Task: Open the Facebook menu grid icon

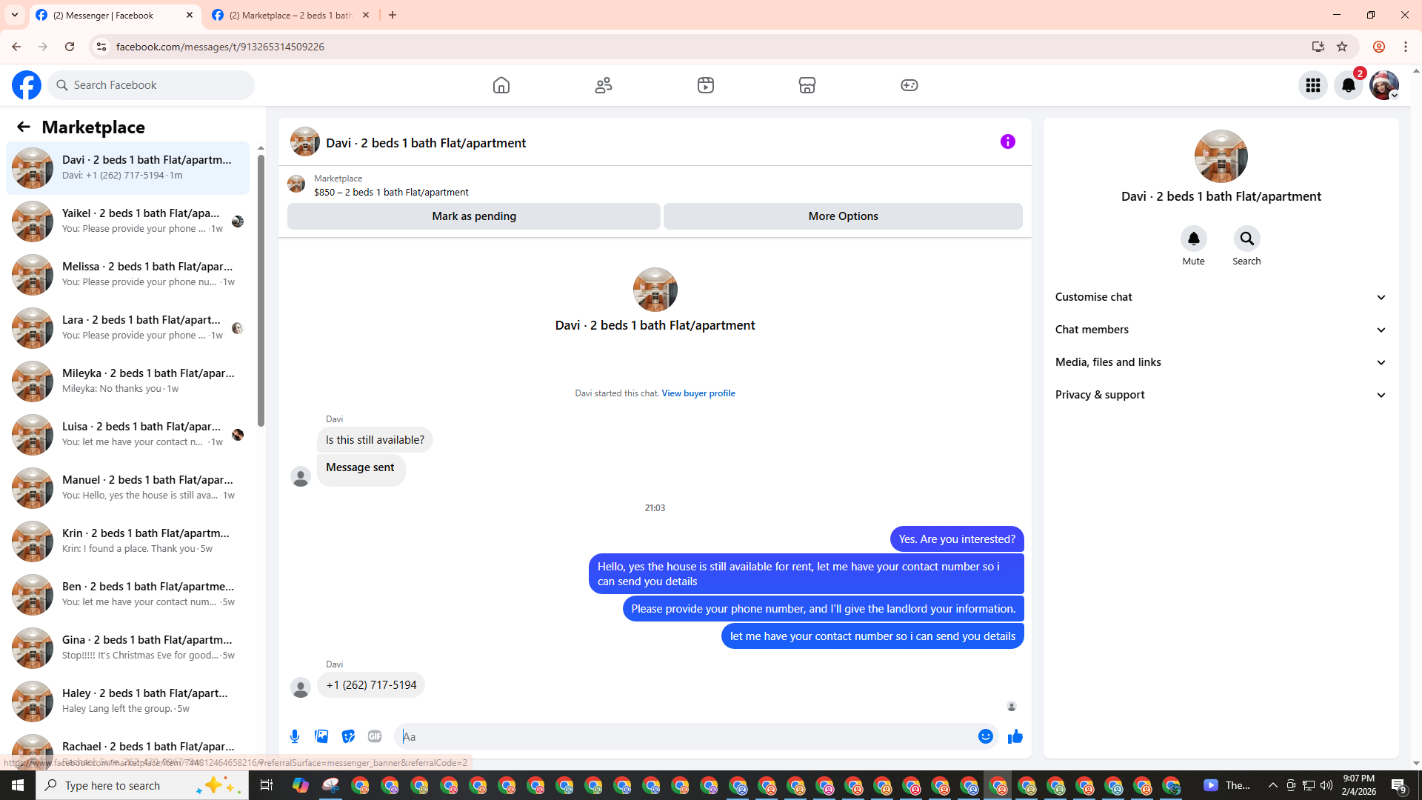Action: coord(1312,85)
